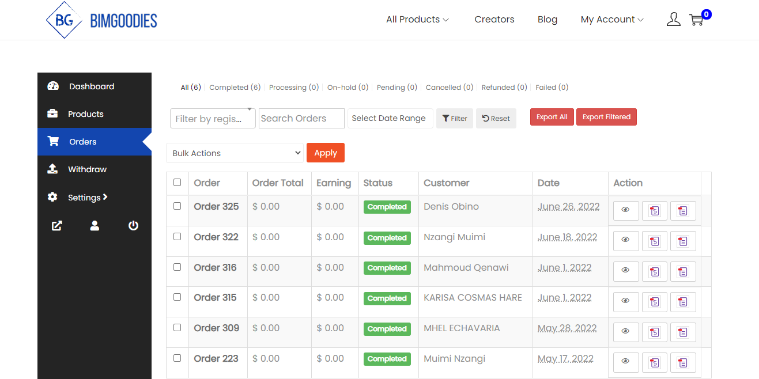The image size is (759, 379).
Task: Click the visit store external link icon
Action: 56,226
